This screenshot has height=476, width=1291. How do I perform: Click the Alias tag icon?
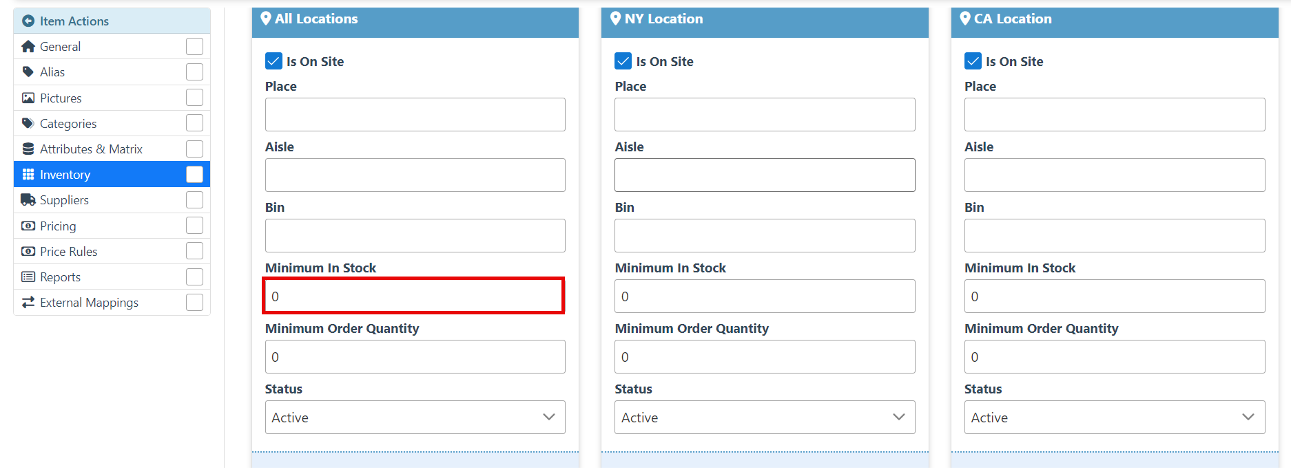(x=28, y=72)
